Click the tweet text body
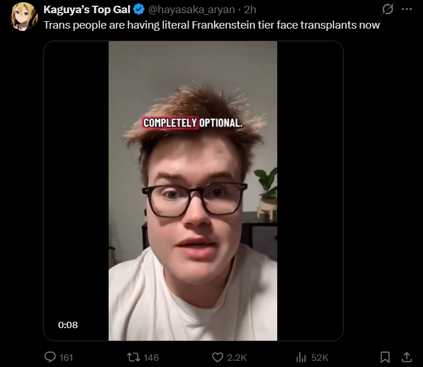The width and height of the screenshot is (423, 367). click(x=212, y=25)
